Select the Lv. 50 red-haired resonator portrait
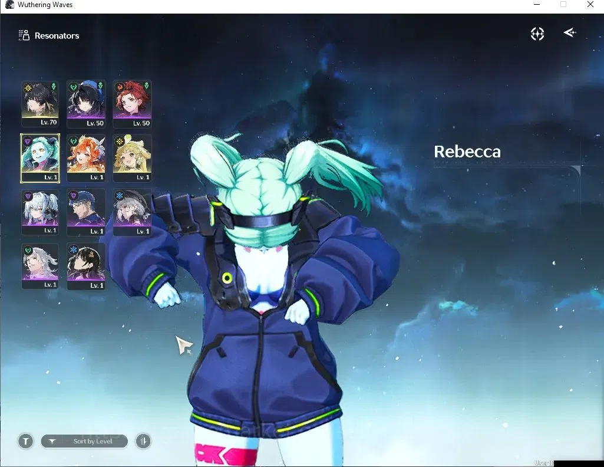The width and height of the screenshot is (604, 467). [132, 104]
